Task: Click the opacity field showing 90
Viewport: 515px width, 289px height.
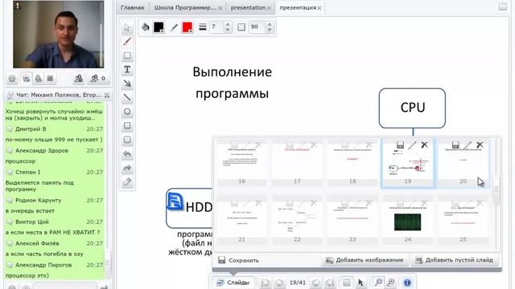Action: click(x=257, y=26)
